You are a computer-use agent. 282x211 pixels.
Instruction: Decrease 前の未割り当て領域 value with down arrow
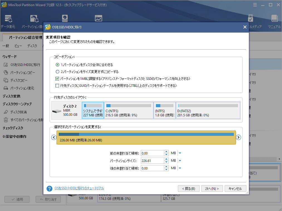tap(166, 154)
